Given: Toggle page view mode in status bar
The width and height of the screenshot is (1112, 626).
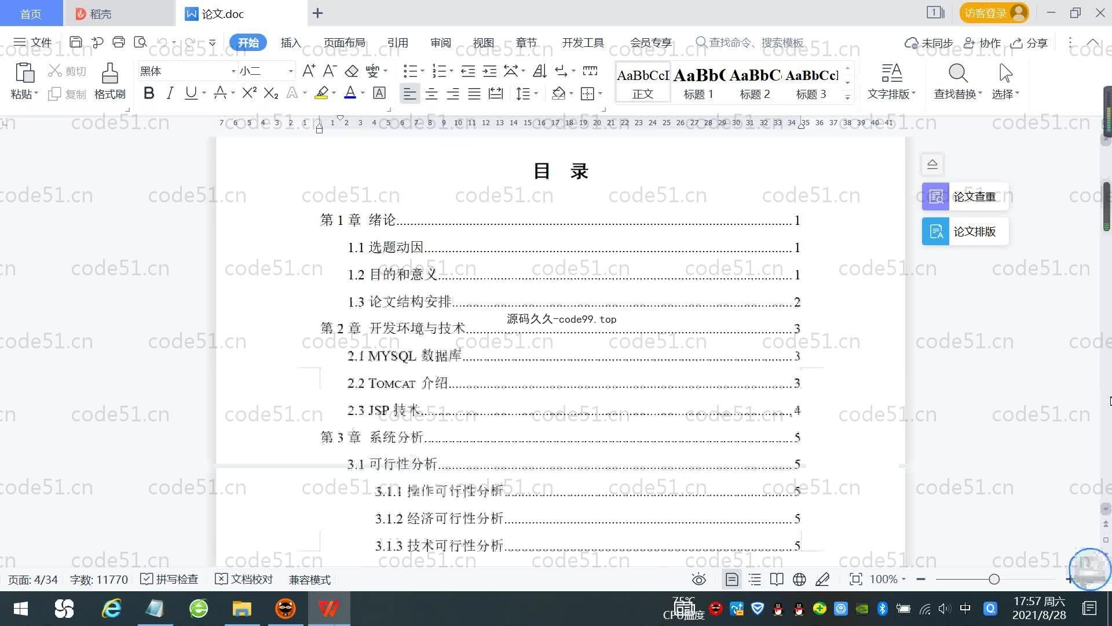Looking at the screenshot, I should click(732, 579).
